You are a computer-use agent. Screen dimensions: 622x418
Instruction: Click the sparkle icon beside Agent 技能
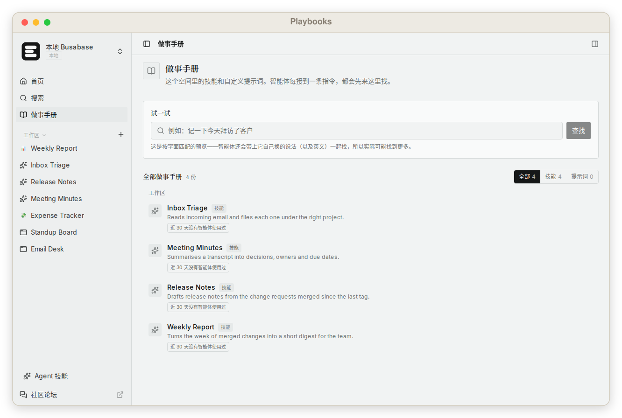click(27, 376)
